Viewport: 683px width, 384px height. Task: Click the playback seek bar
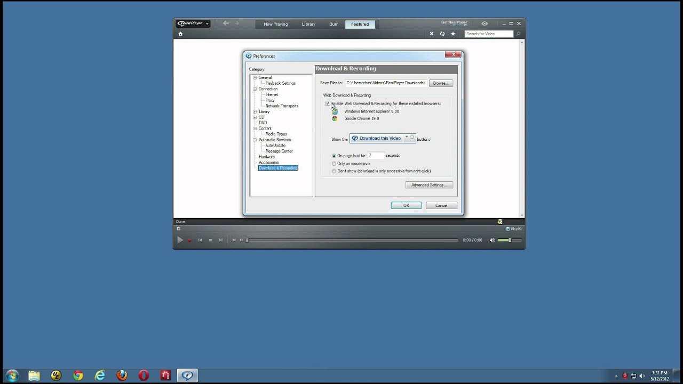[353, 240]
